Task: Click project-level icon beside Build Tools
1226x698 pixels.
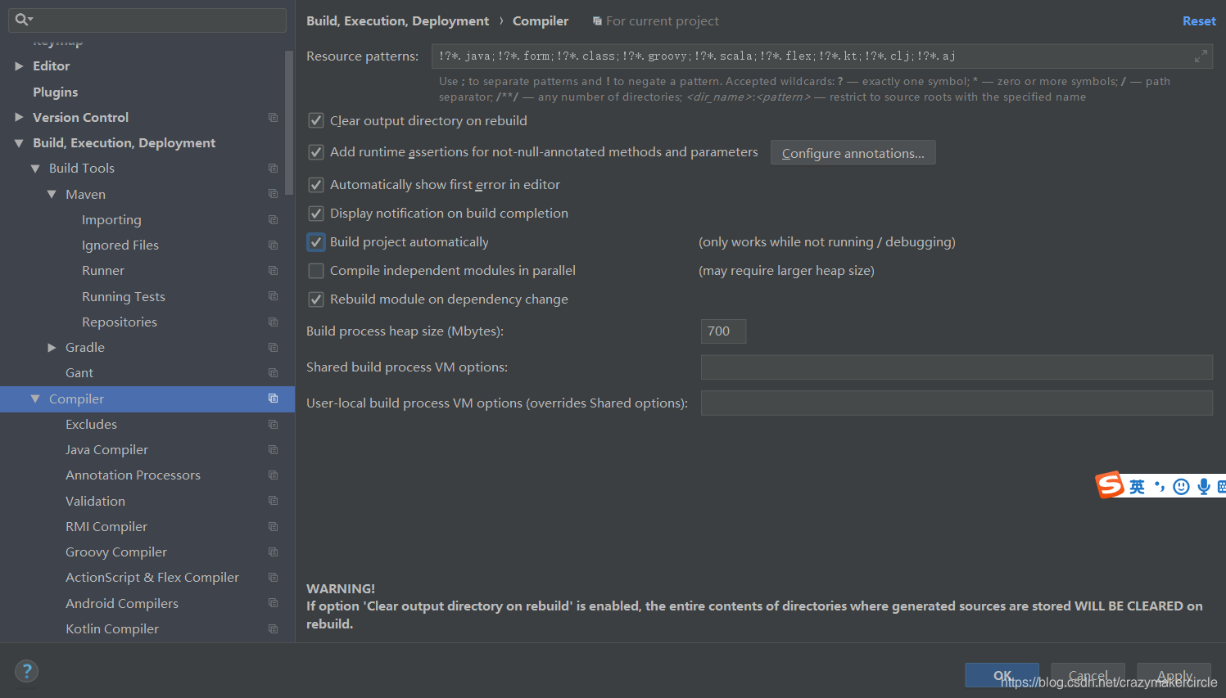Action: click(274, 169)
